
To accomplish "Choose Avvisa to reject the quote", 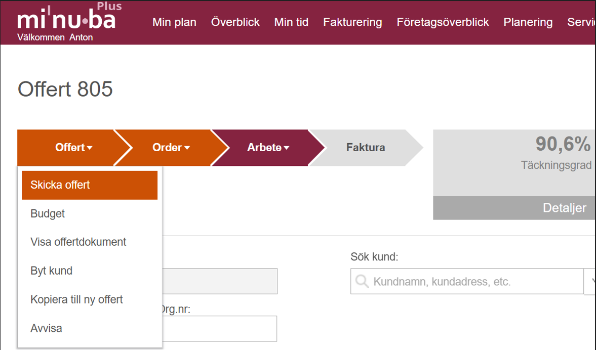I will click(x=46, y=328).
